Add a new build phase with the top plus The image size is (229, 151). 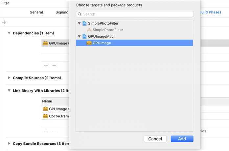coord(4,22)
